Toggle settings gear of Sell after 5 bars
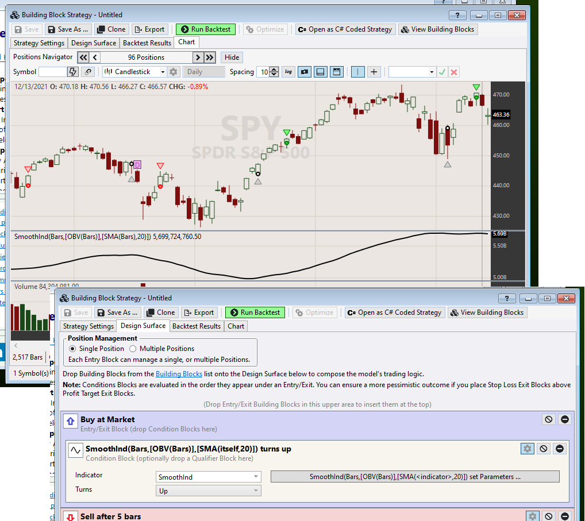Viewport: 585px width, 521px height. click(532, 516)
